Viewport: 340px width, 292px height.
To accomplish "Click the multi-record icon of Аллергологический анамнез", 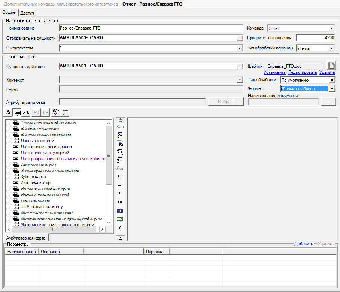I will pyautogui.click(x=16, y=123).
